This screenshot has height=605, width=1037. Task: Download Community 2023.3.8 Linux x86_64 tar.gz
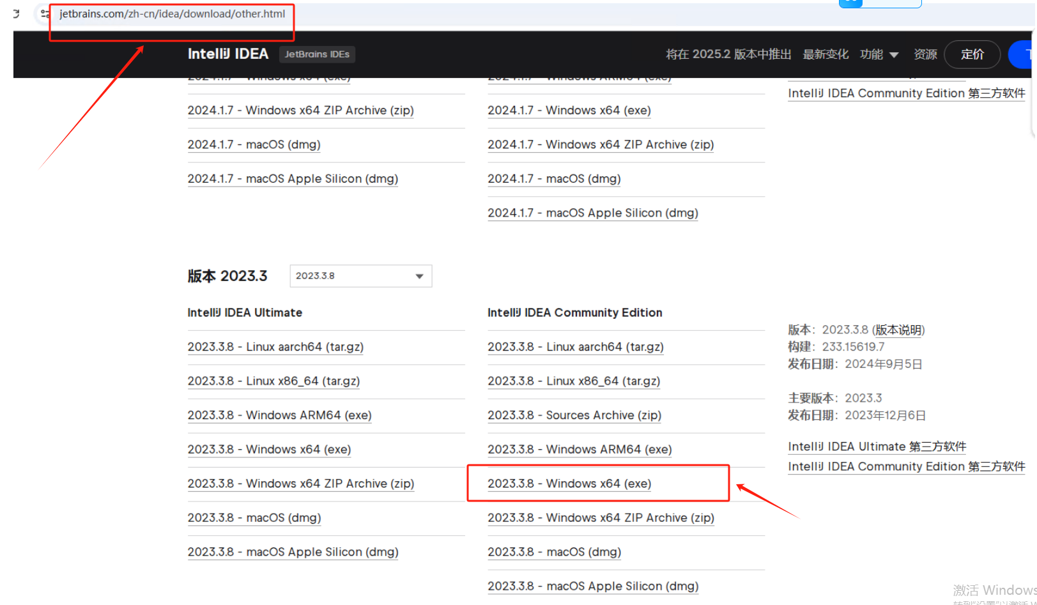tap(574, 381)
